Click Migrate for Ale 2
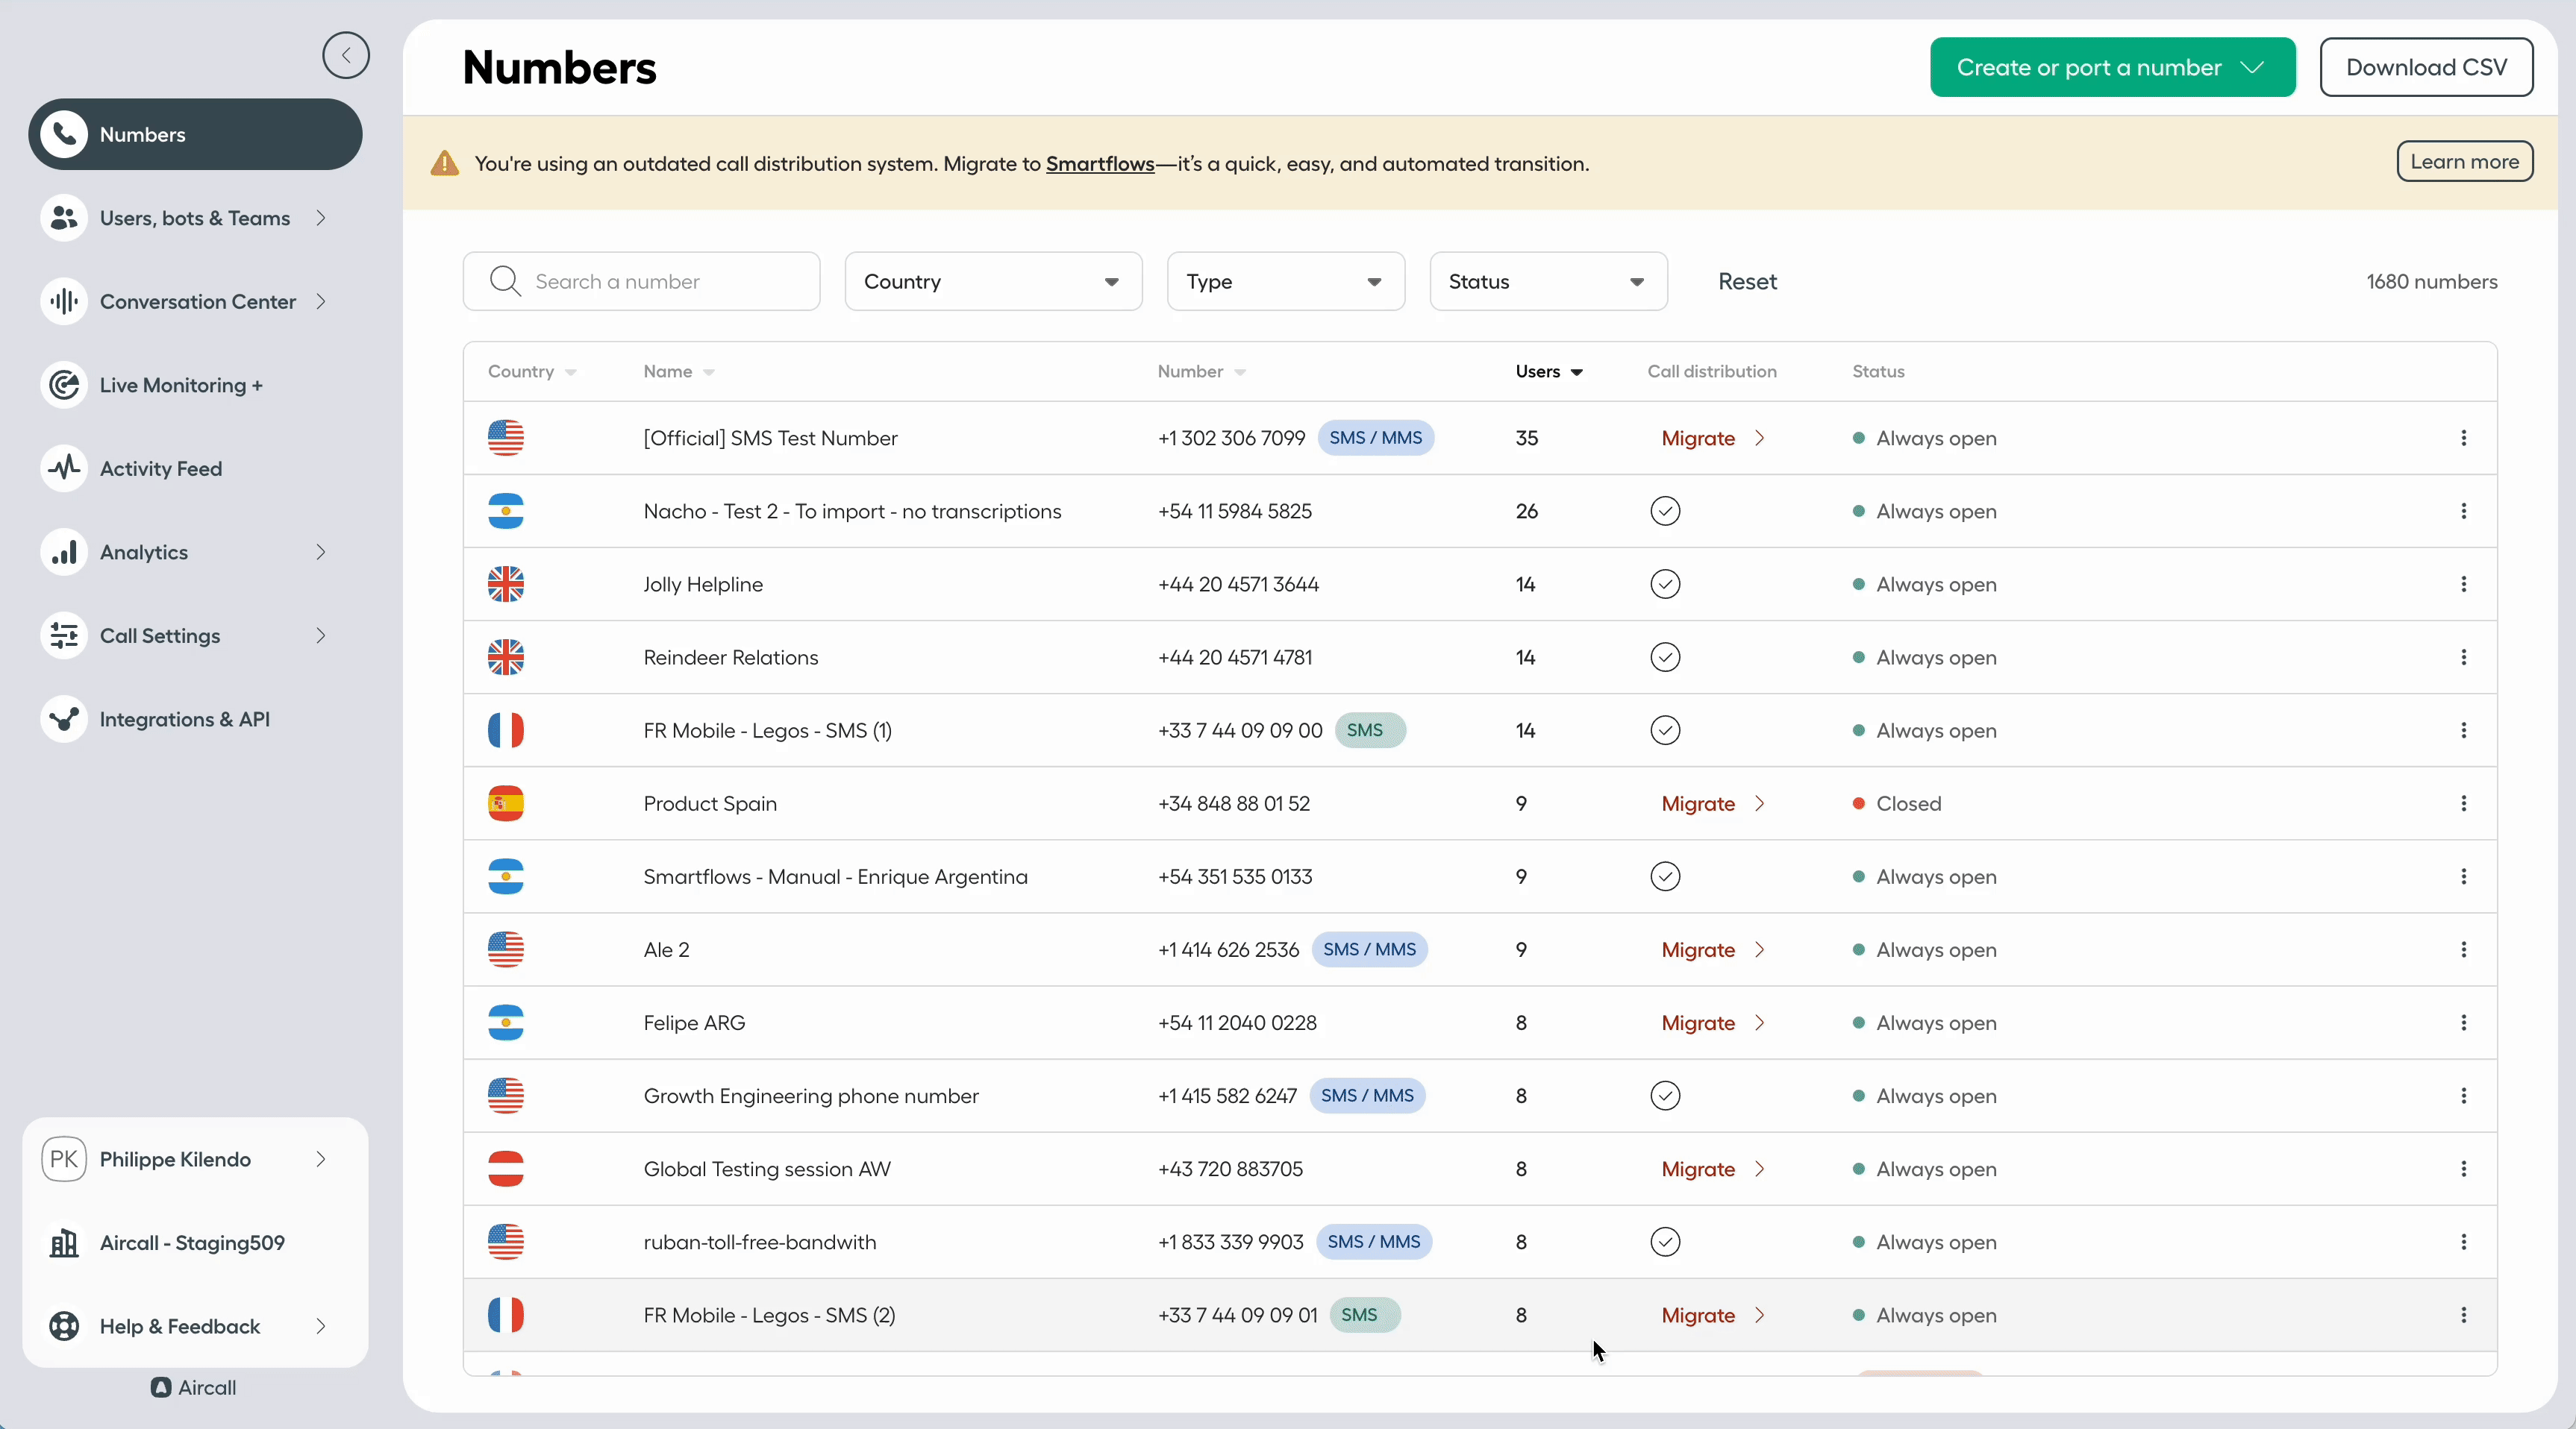The width and height of the screenshot is (2576, 1429). 1712,949
